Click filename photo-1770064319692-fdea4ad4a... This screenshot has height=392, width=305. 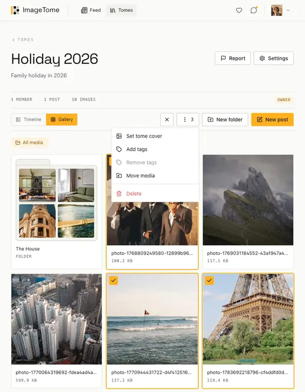[x=56, y=372]
